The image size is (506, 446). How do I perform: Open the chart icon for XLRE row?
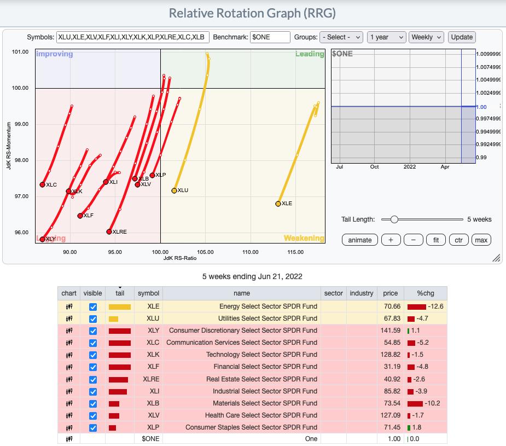point(69,379)
